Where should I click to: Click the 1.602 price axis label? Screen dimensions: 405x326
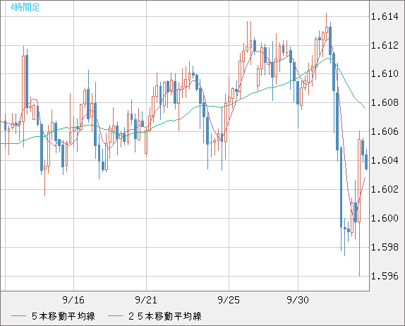[x=385, y=189]
